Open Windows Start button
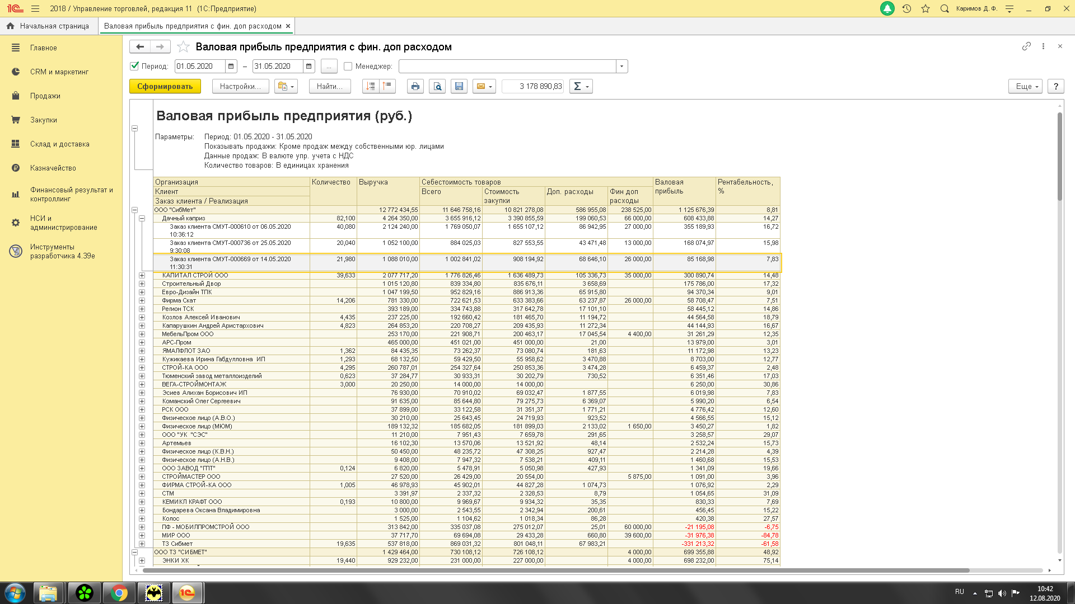Screen dimensions: 1075x604 (15, 593)
